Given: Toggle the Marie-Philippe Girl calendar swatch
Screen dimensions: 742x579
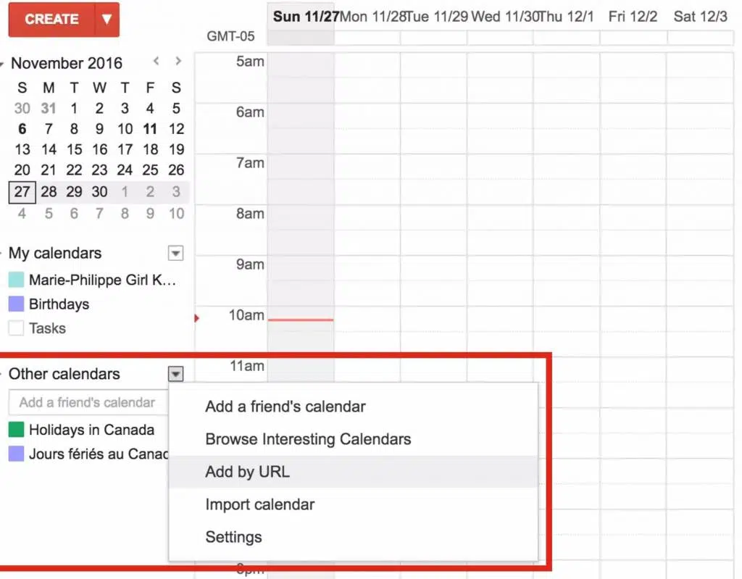Looking at the screenshot, I should pyautogui.click(x=16, y=280).
